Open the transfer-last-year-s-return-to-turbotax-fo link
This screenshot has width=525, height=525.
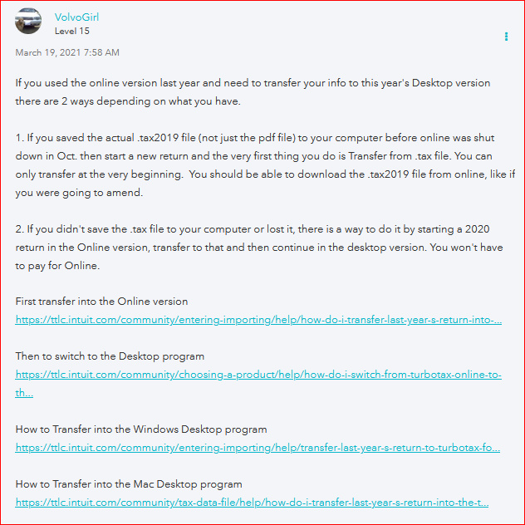pyautogui.click(x=258, y=448)
